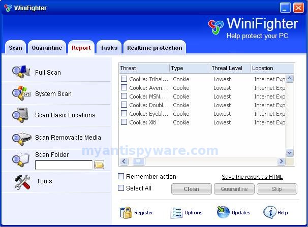Image resolution: width=308 pixels, height=227 pixels.
Task: Tick the Select All checkbox
Action: pyautogui.click(x=121, y=188)
